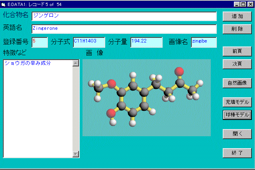Click the 化合物名 label
Screen dimensions: 255x170
point(16,15)
